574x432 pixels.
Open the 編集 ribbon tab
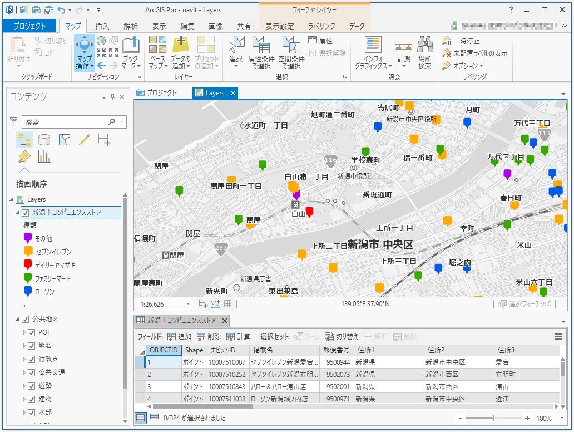coord(187,26)
